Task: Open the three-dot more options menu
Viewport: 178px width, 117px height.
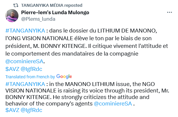Action: (x=169, y=12)
